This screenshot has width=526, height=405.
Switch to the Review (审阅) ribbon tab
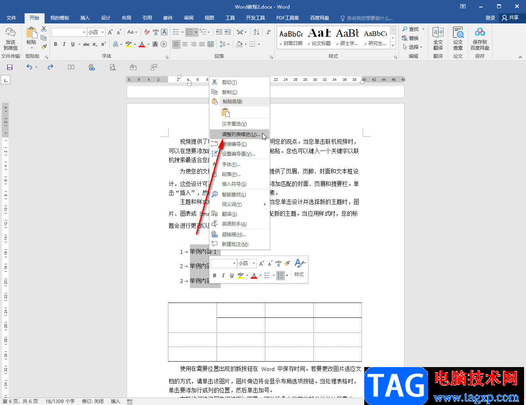(x=189, y=18)
